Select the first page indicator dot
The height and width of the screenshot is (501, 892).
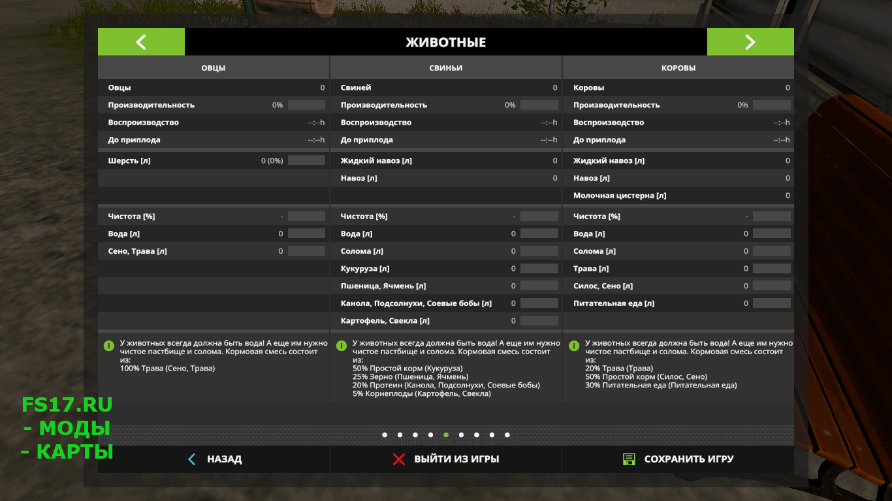coord(385,434)
